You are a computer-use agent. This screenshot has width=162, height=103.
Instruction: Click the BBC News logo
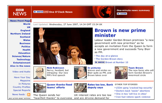pos(20,12)
